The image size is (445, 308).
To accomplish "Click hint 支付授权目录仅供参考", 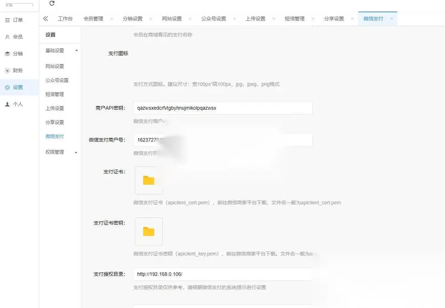I will [x=199, y=287].
